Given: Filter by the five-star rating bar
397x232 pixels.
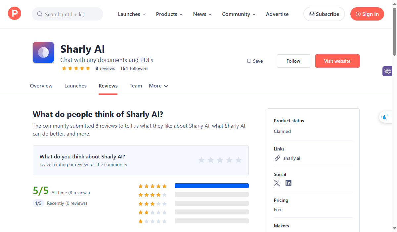Looking at the screenshot, I should coord(211,186).
